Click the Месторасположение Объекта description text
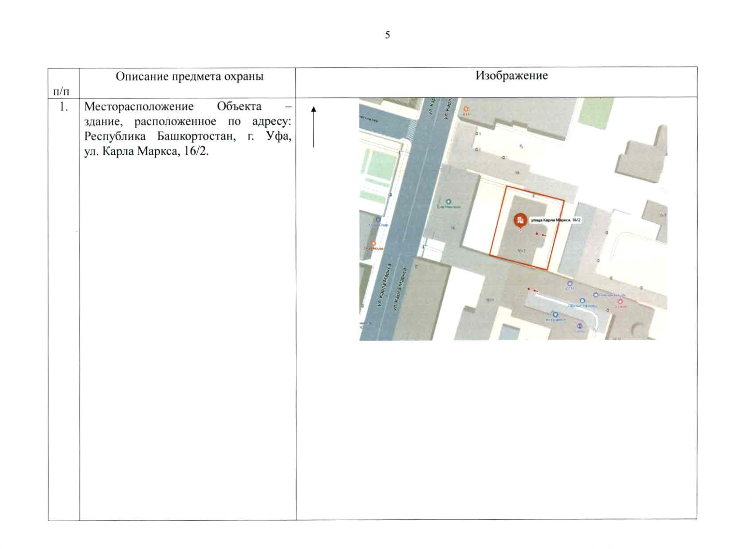752x549 pixels. click(187, 129)
